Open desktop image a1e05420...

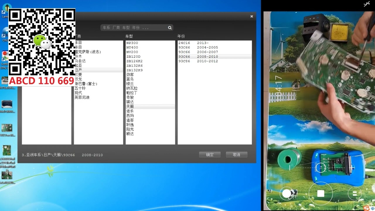point(7,178)
